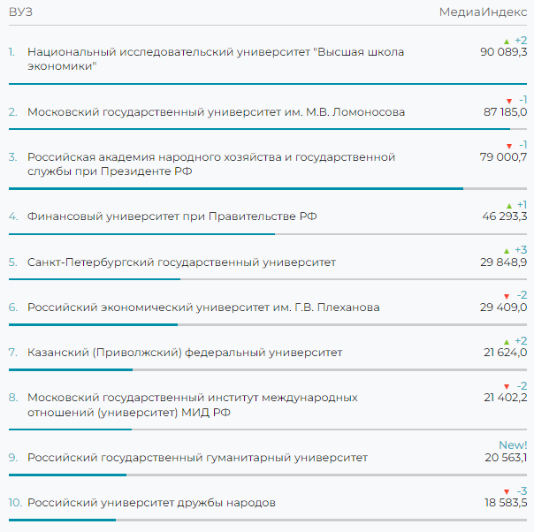Click progress bar under Российская академия народного хозяйства
Viewport: 534px width, 532px height.
tap(235, 188)
